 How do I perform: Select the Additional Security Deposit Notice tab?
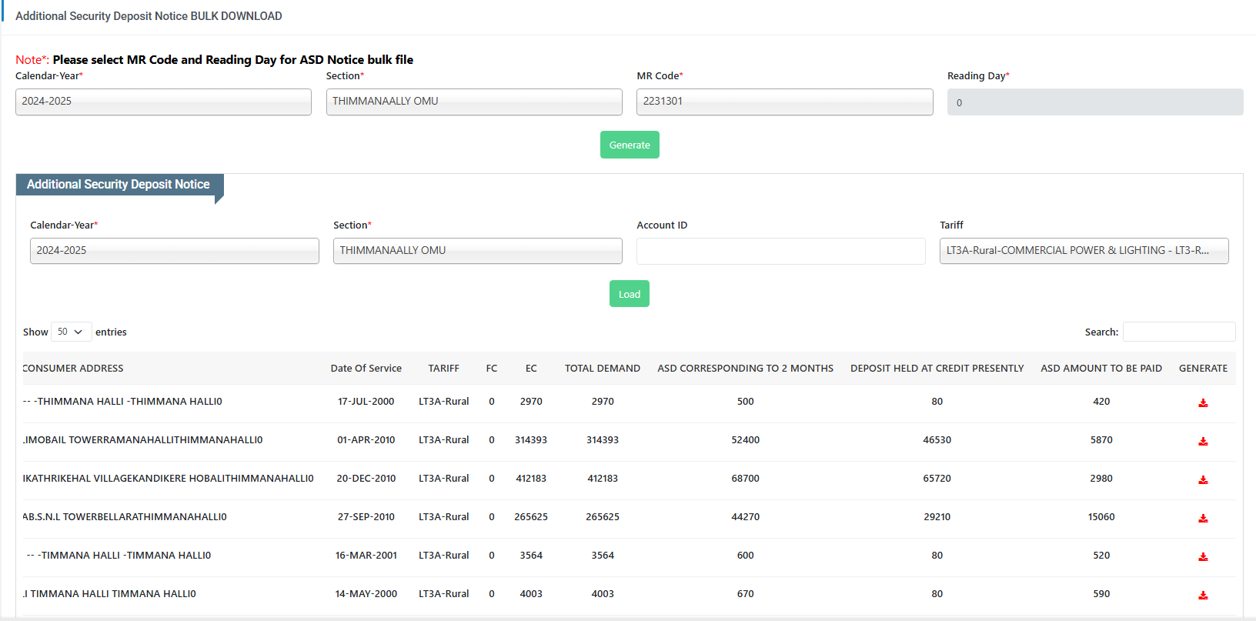[x=119, y=185]
